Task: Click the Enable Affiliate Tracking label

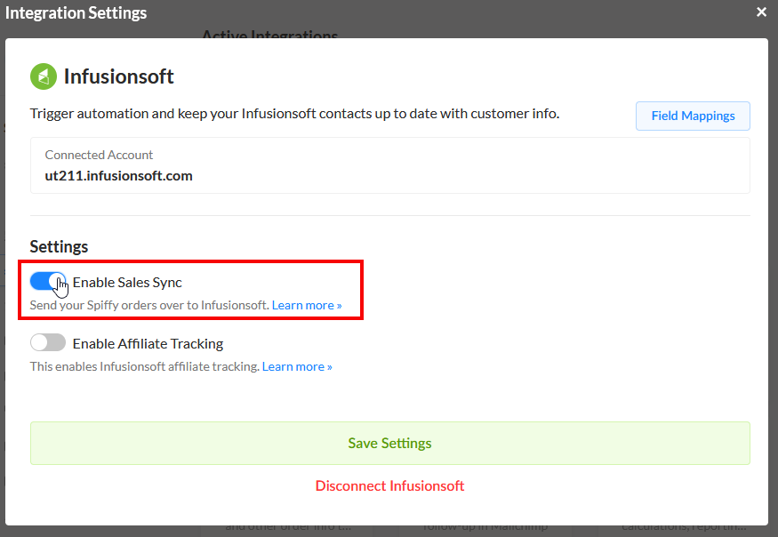Action: (x=148, y=343)
